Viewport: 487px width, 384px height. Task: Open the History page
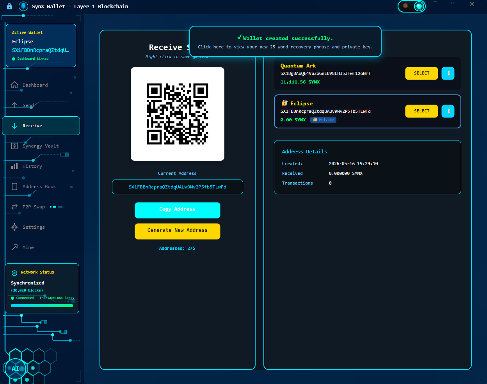(x=41, y=166)
